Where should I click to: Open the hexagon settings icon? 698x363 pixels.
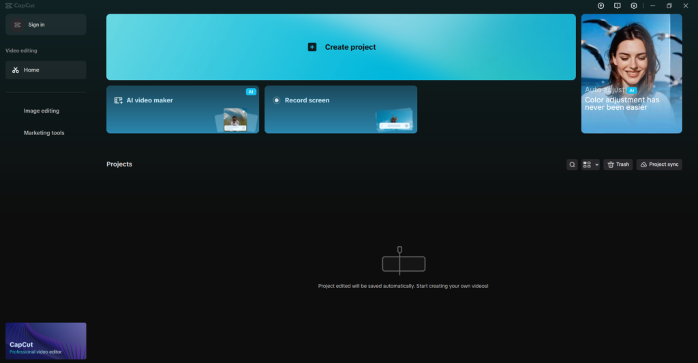(x=634, y=5)
